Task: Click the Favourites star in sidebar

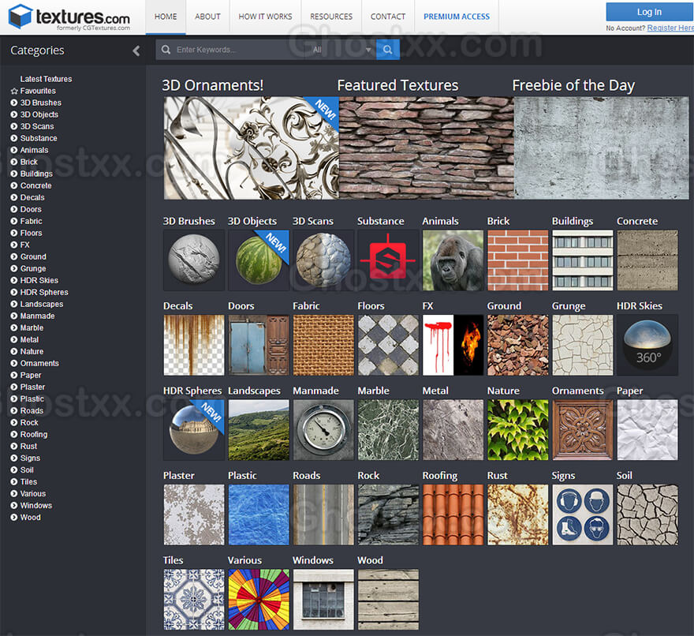Action: pyautogui.click(x=14, y=91)
